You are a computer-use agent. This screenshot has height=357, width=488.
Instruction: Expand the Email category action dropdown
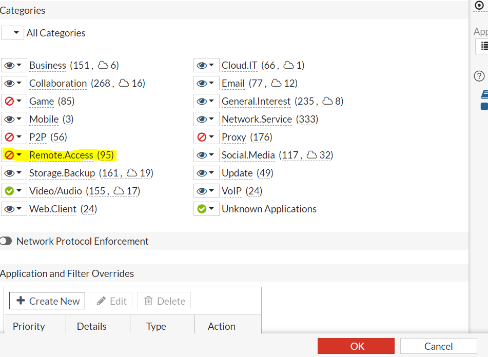tap(211, 83)
